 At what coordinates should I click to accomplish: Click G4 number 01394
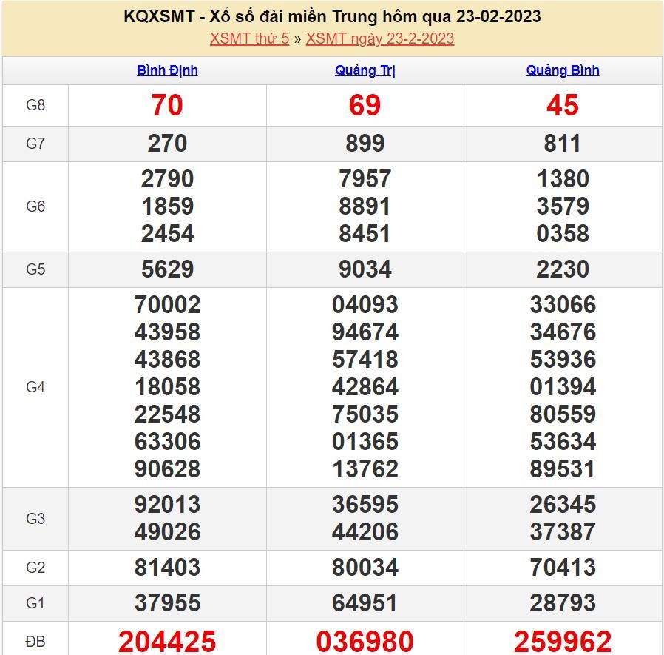tap(563, 387)
